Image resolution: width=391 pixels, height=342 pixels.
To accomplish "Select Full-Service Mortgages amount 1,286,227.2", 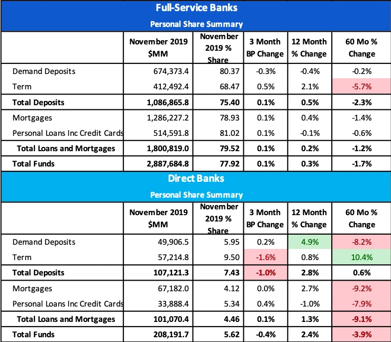I will click(x=165, y=117).
